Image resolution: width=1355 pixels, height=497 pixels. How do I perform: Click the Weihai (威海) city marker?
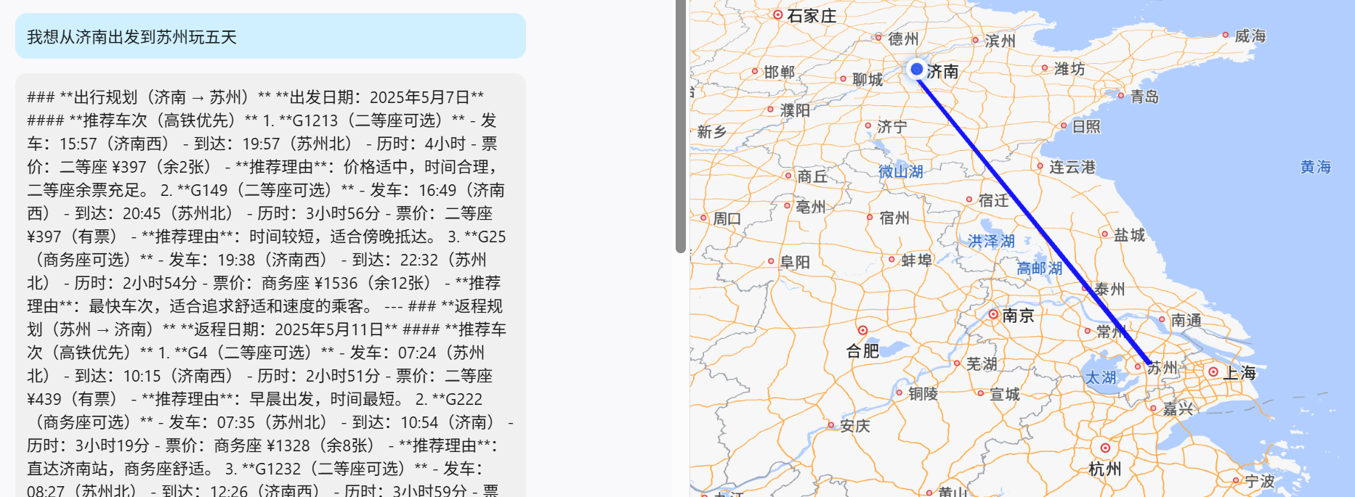tap(1226, 35)
